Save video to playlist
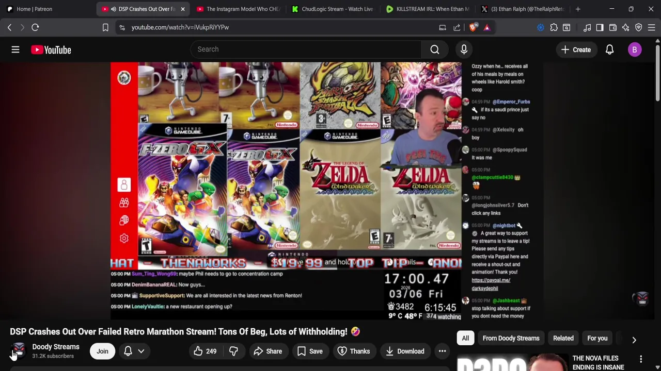The image size is (661, 371). coord(310,351)
